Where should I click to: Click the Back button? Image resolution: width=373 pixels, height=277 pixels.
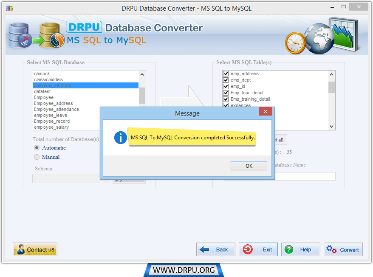click(x=215, y=249)
